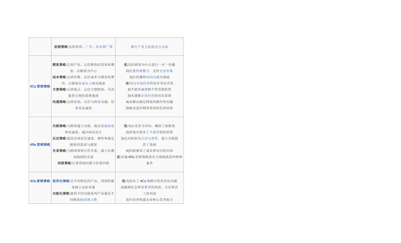
Task: Click the 卖方市场 link
Action: tap(161, 47)
